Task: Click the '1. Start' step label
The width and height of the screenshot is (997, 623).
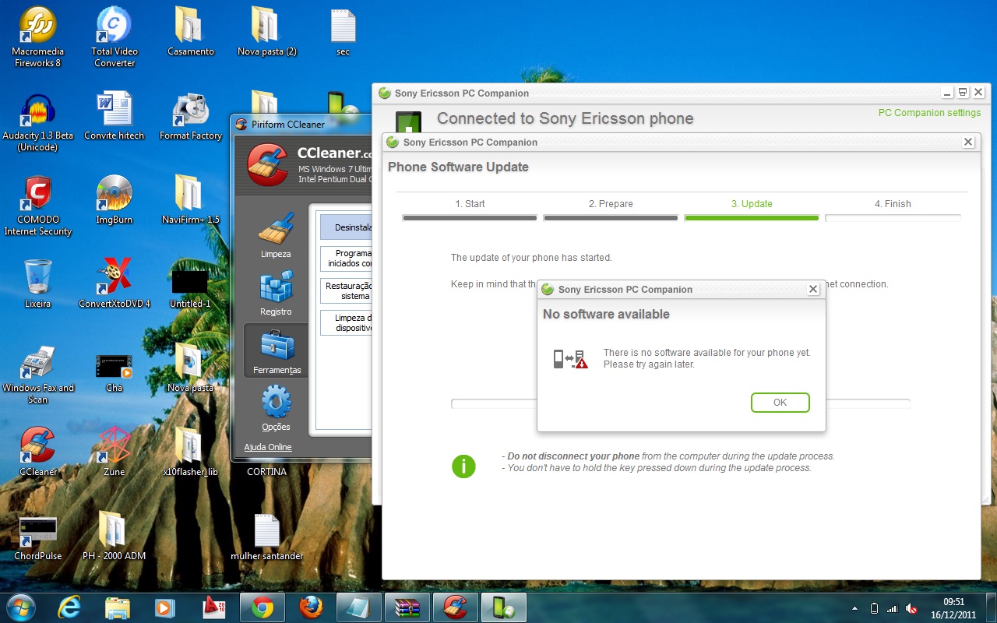Action: pyautogui.click(x=470, y=204)
